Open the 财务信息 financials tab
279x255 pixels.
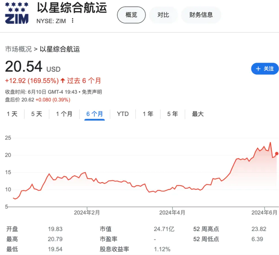201,15
